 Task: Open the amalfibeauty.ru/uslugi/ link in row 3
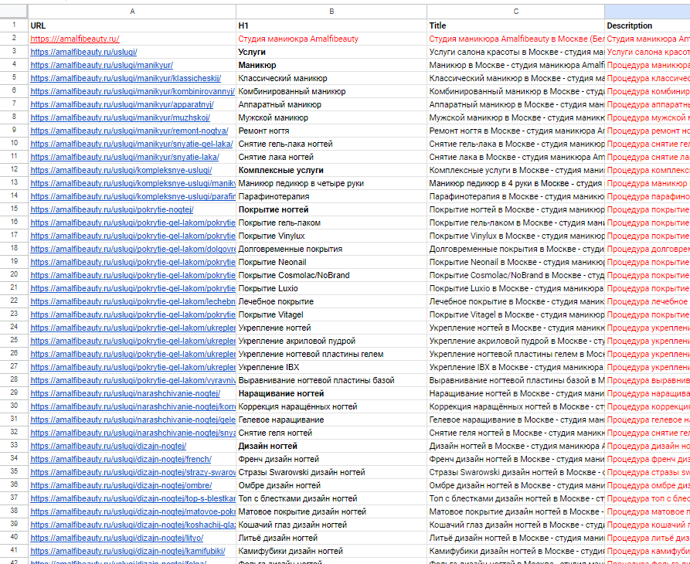click(83, 52)
